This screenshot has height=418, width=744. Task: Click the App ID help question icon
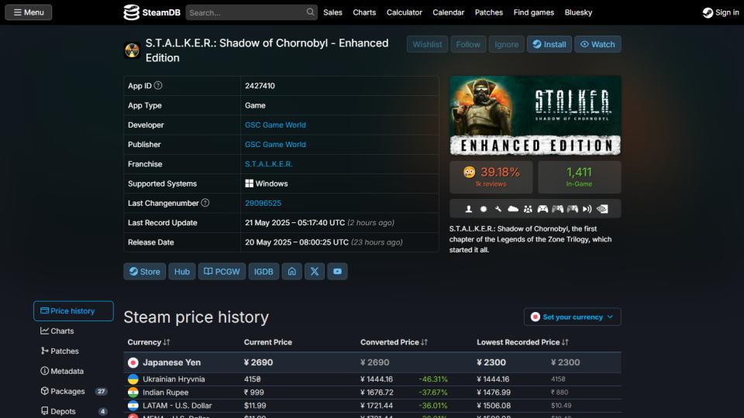[158, 85]
